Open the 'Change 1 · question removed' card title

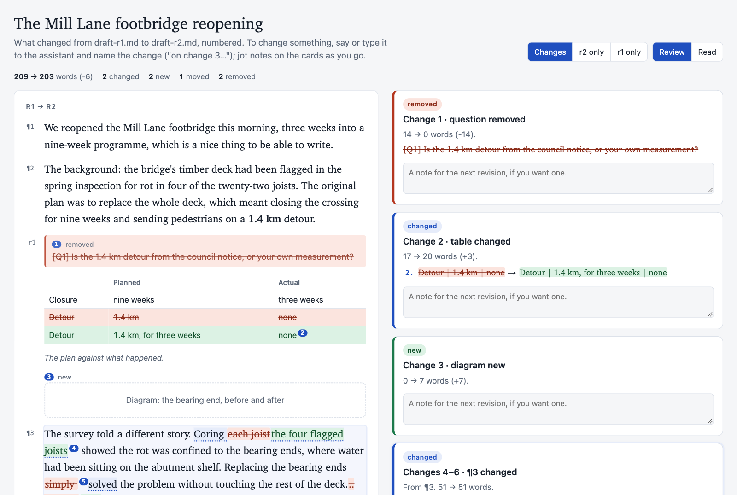coord(464,119)
